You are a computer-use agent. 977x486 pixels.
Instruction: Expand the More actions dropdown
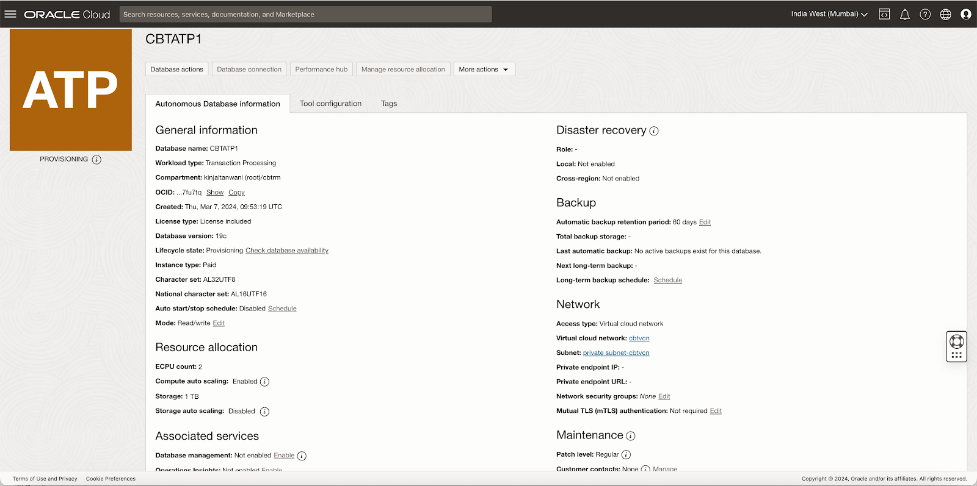pyautogui.click(x=484, y=70)
